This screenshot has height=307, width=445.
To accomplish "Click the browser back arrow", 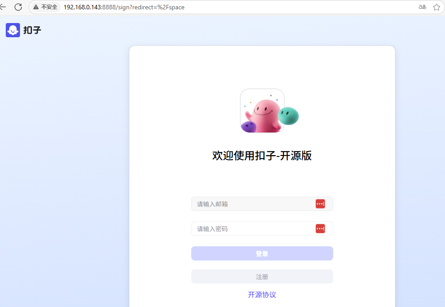I will pyautogui.click(x=3, y=7).
